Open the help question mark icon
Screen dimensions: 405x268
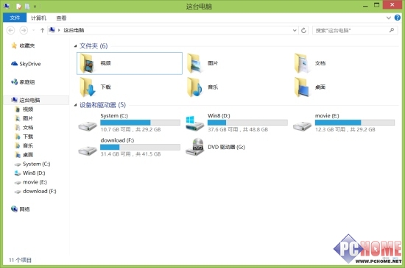[397, 18]
